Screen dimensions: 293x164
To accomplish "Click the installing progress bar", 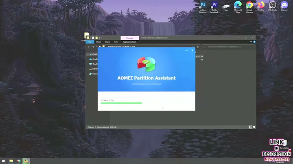I will 121,103.
